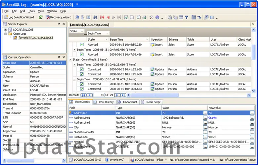The width and height of the screenshot is (258, 165).
Task: Uncheck the Aborted 10:47:03.486 row checkbox
Action: [x=82, y=54]
